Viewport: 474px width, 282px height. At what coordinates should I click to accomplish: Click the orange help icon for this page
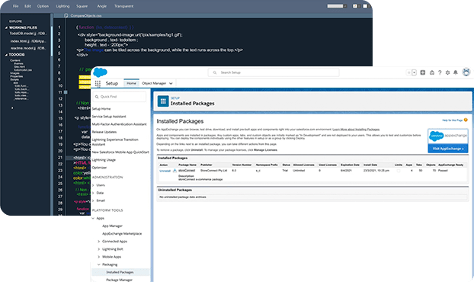pyautogui.click(x=466, y=120)
